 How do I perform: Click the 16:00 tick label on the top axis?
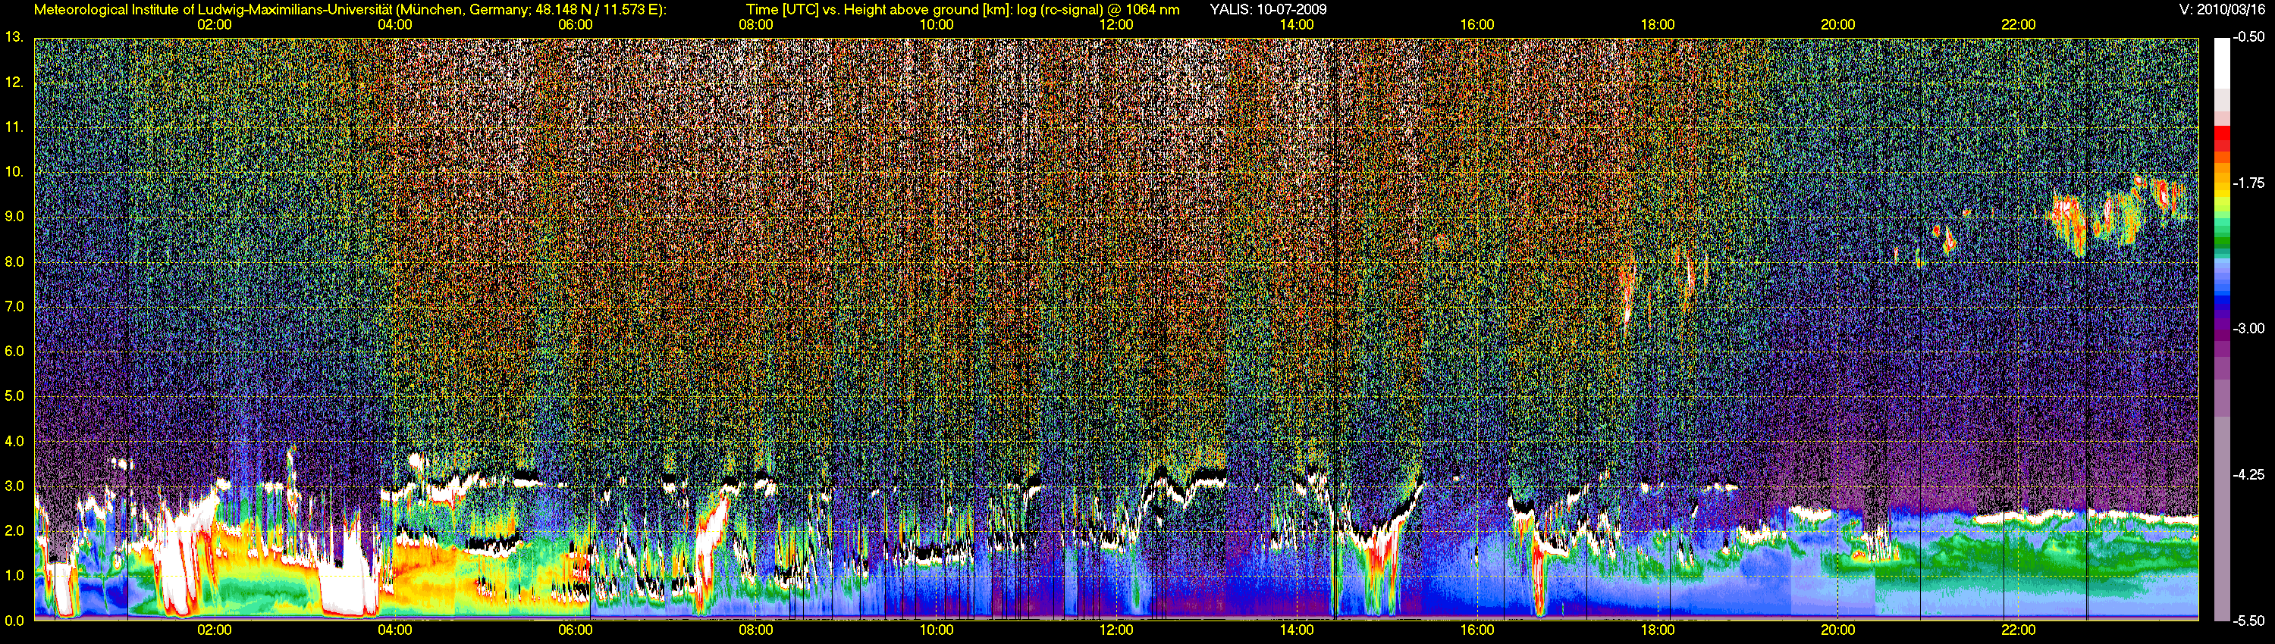(1477, 25)
